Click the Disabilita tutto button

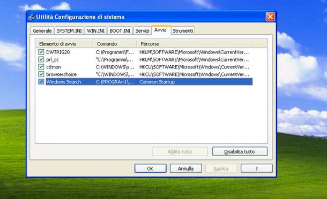(x=240, y=151)
